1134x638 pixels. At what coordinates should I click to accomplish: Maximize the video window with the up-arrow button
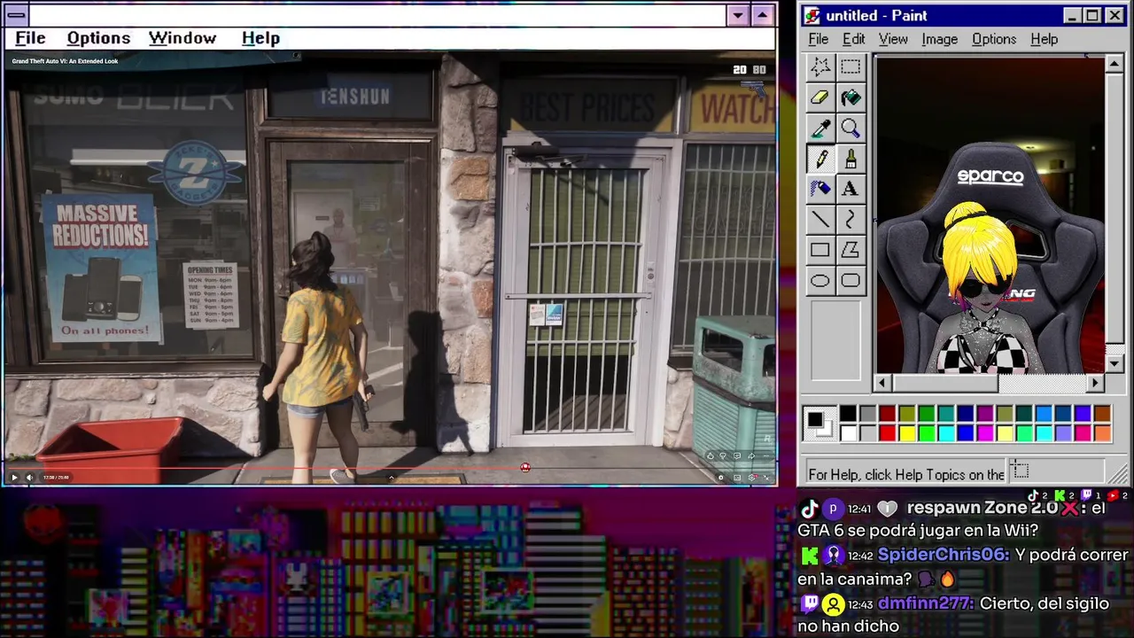(x=763, y=15)
